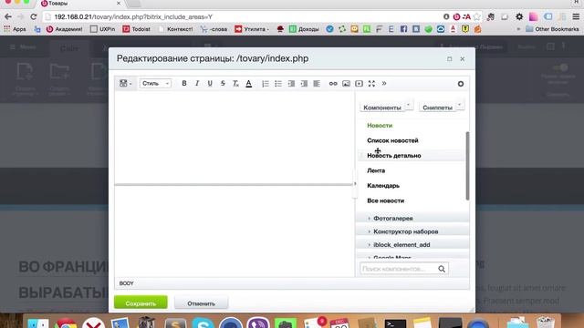Bookmark page with the star icon
The width and height of the screenshot is (584, 328).
coord(477,16)
